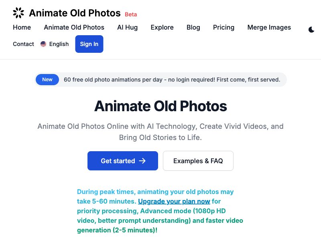
Task: Open the Pricing page
Action: [223, 27]
